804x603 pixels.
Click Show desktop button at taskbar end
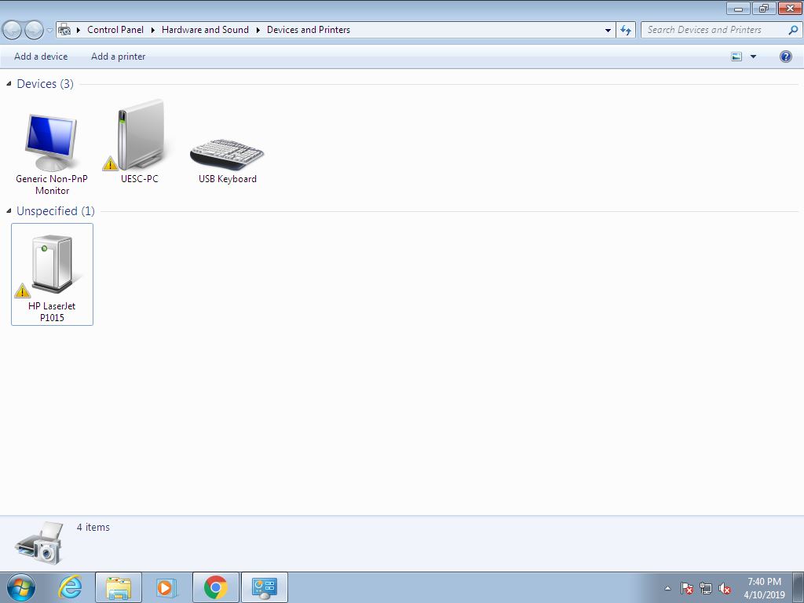[799, 588]
